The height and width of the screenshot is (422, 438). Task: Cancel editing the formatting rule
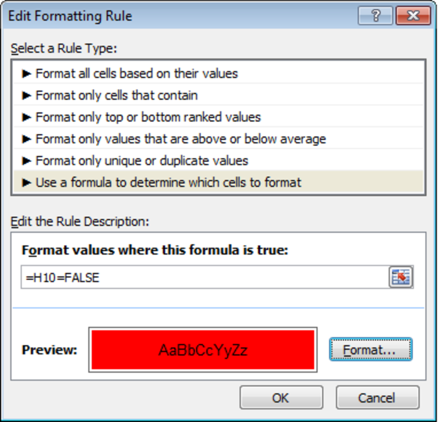pos(377,398)
